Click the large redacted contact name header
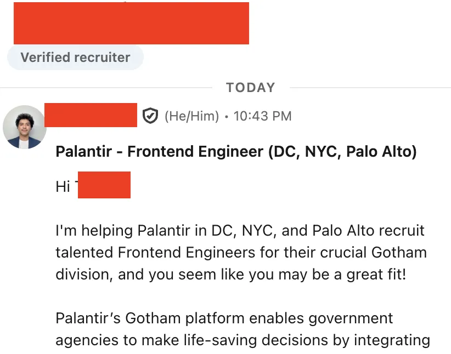451x354 pixels. (132, 23)
